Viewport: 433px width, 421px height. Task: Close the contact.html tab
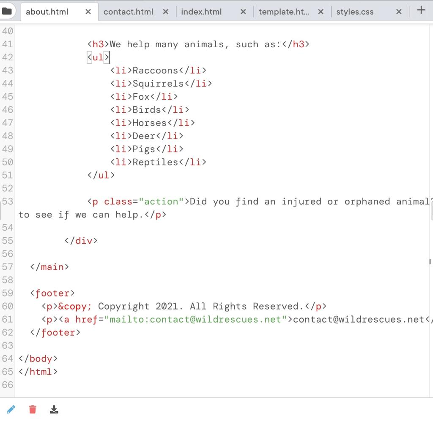[165, 12]
